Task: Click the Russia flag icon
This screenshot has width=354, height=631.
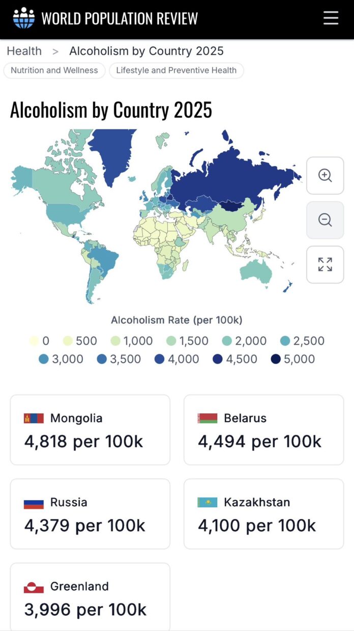Action: coord(34,502)
